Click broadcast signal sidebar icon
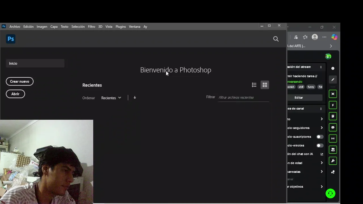The image size is (363, 204). [x=333, y=139]
